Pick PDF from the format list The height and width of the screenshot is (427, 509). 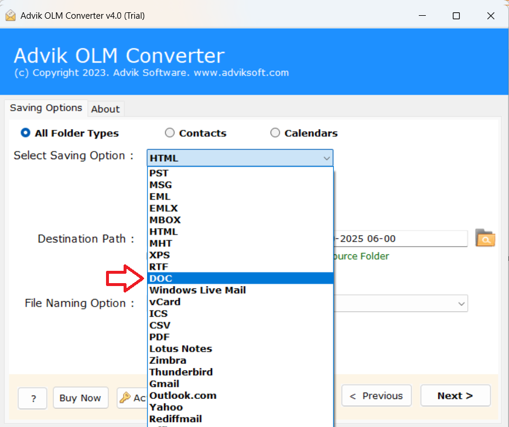click(x=159, y=337)
